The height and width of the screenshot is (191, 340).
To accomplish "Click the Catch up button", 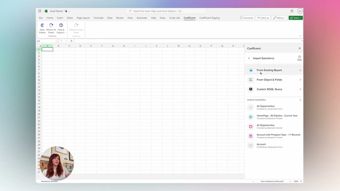I will [263, 18].
